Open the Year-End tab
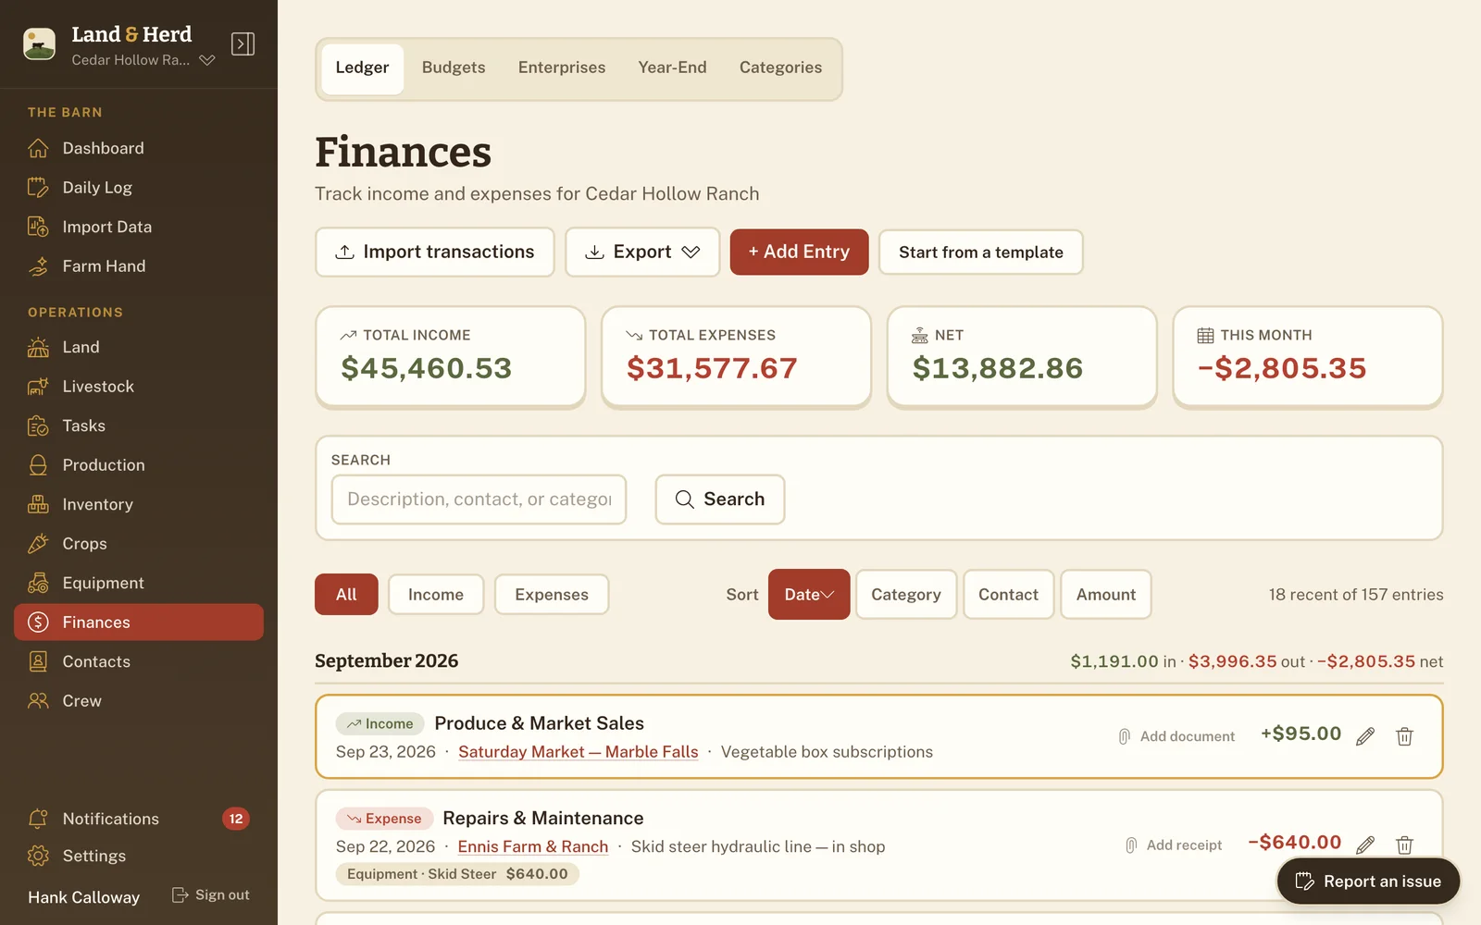 672,68
